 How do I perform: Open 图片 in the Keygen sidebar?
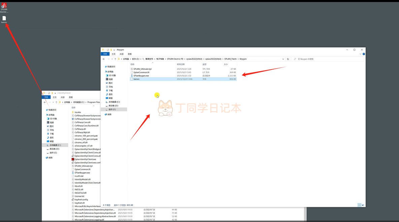pyautogui.click(x=110, y=83)
